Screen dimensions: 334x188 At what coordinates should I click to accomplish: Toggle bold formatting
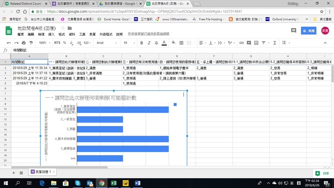point(141,43)
